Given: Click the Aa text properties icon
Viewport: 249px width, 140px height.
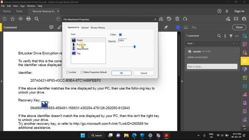Looking at the screenshot, I should point(194,27).
